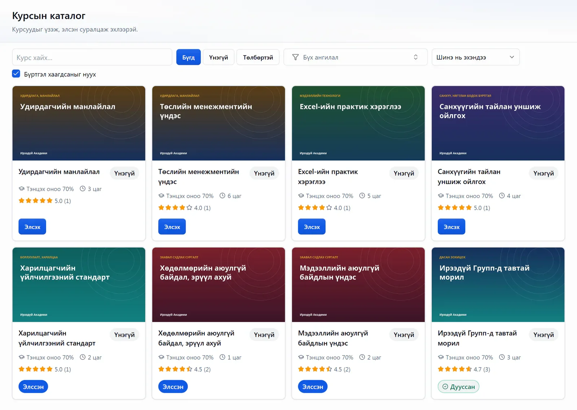Viewport: 577px width, 410px height.
Task: Click the Төслийн менежментийн үндэс card title
Action: tap(199, 177)
